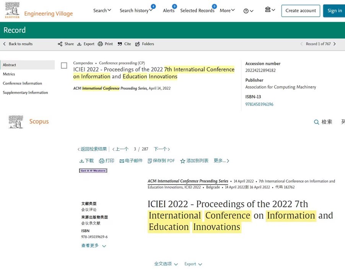345x274 pixels.
Task: Click the Save to PDF (保存到 PDF) icon
Action: pyautogui.click(x=150, y=161)
